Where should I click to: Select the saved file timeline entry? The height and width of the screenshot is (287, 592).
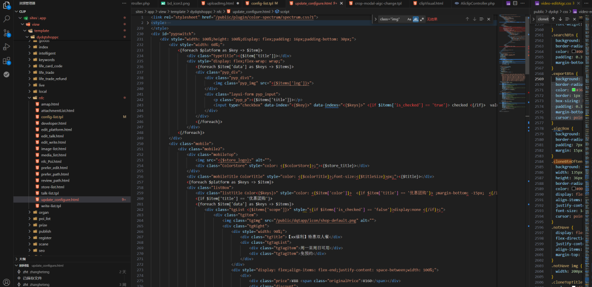72,278
